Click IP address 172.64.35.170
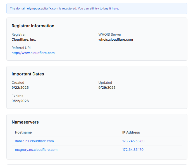This screenshot has height=165, width=191. tap(133, 150)
